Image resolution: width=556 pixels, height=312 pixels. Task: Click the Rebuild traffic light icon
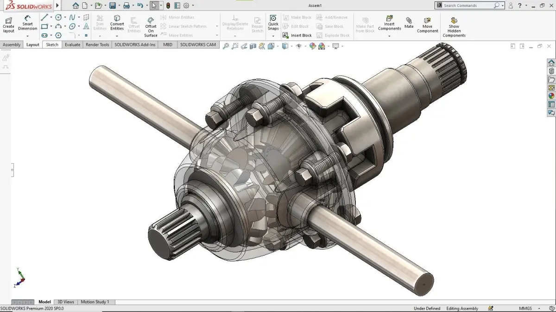168,6
